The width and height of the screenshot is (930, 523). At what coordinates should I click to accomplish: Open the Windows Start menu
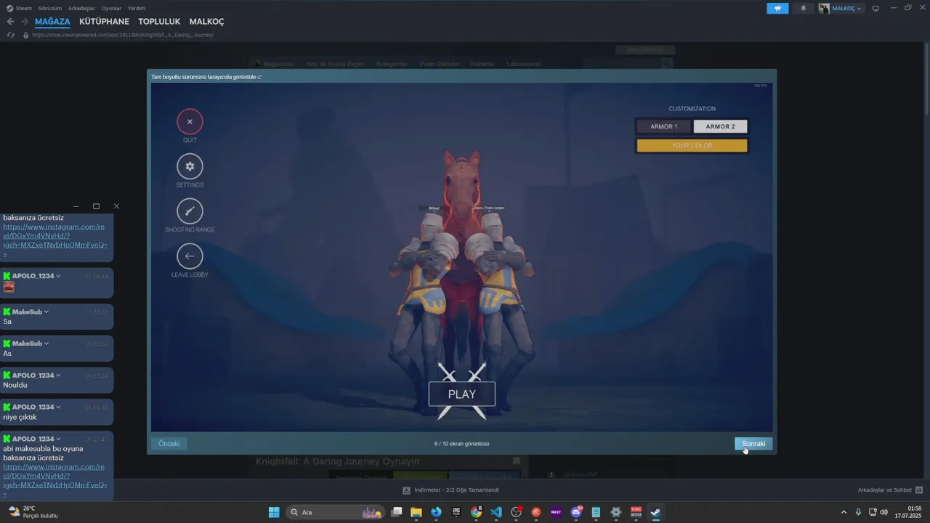[274, 512]
